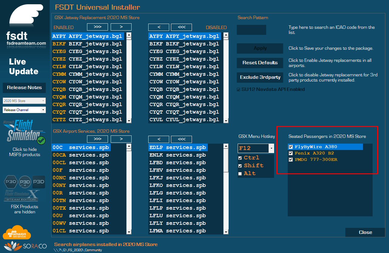Enable the Alt hotkey modifier checkbox
Image resolution: width=389 pixels, height=253 pixels.
[x=240, y=174]
